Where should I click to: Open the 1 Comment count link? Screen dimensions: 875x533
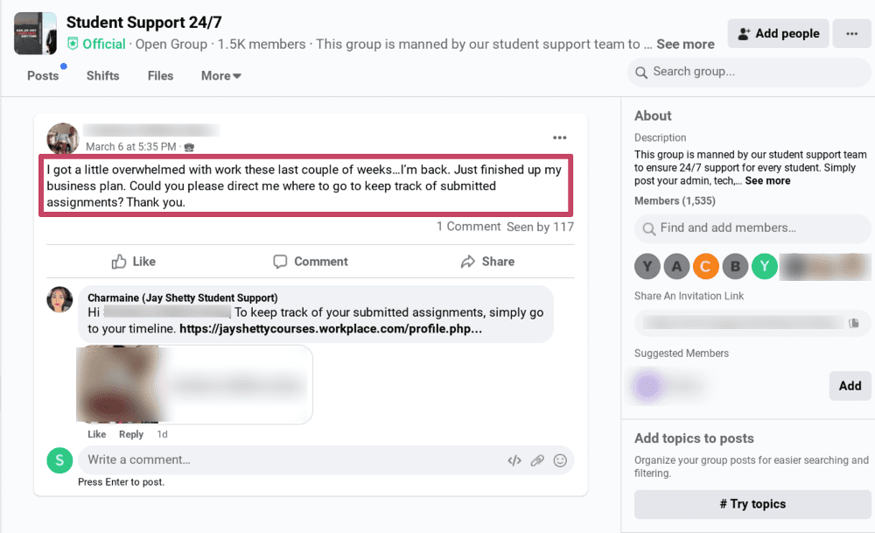[x=469, y=227]
